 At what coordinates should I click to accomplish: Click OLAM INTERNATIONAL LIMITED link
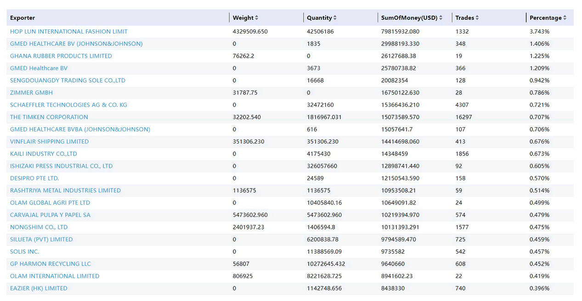(x=55, y=276)
